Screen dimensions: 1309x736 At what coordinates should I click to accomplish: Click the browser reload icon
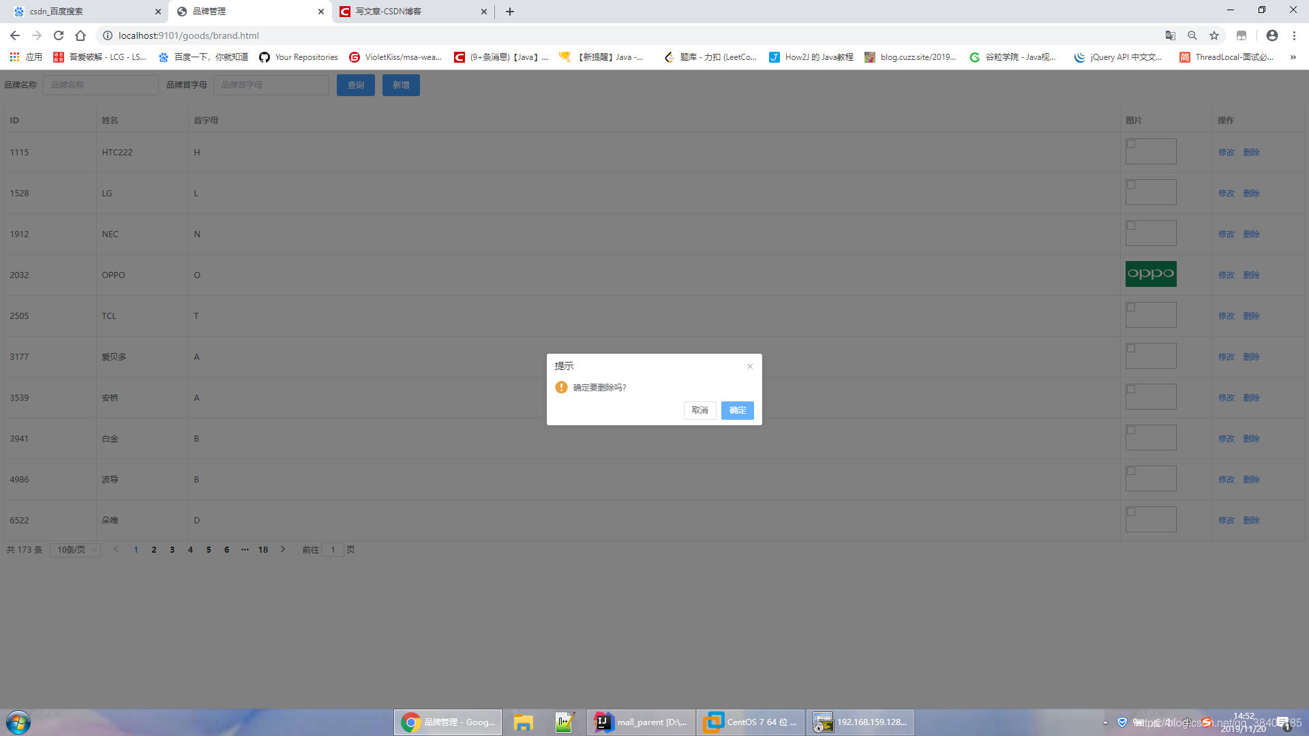[x=59, y=35]
